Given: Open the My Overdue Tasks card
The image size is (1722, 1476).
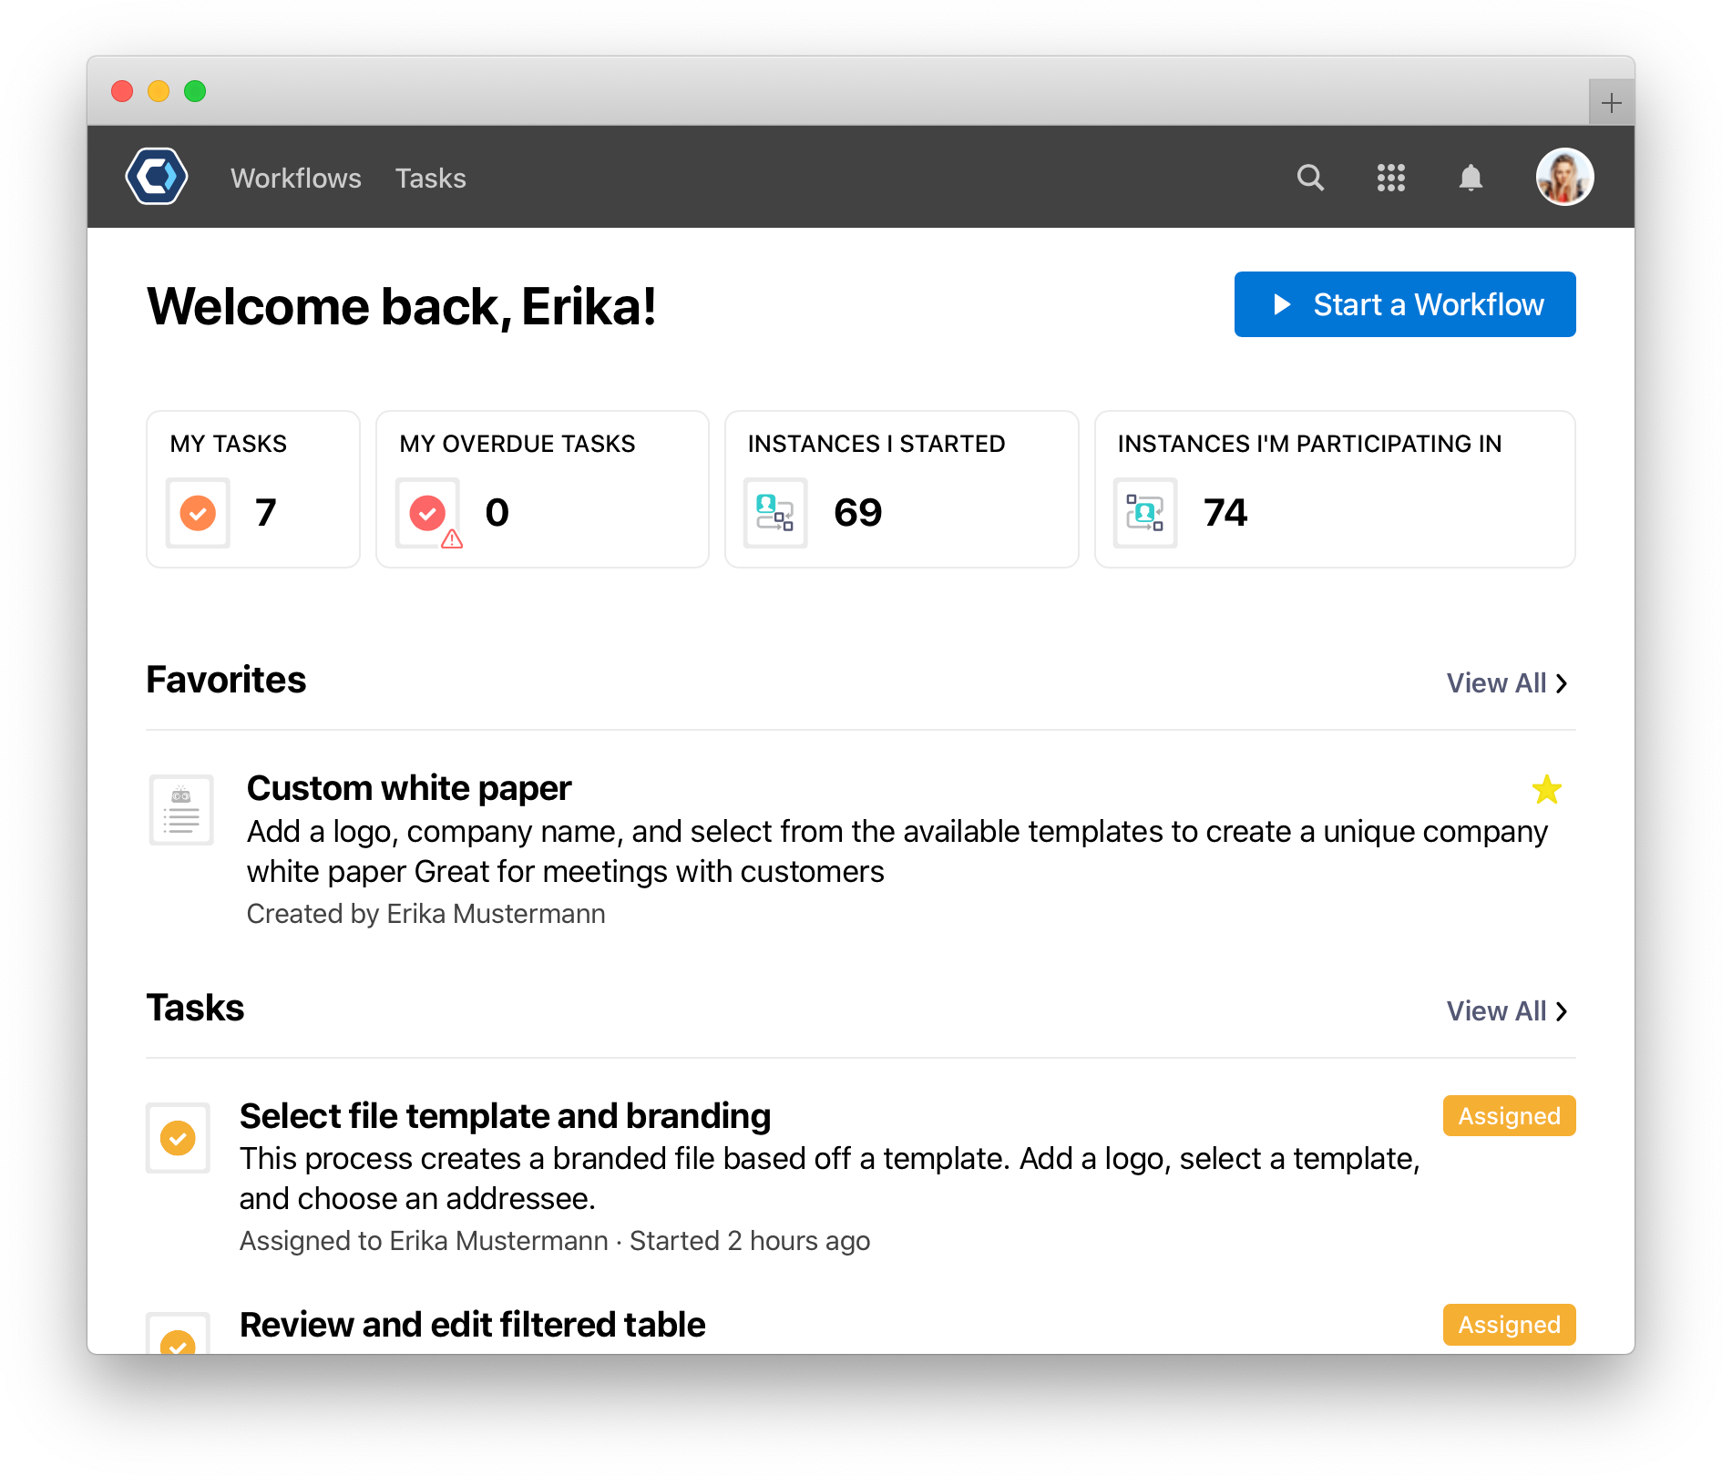Looking at the screenshot, I should [542, 489].
